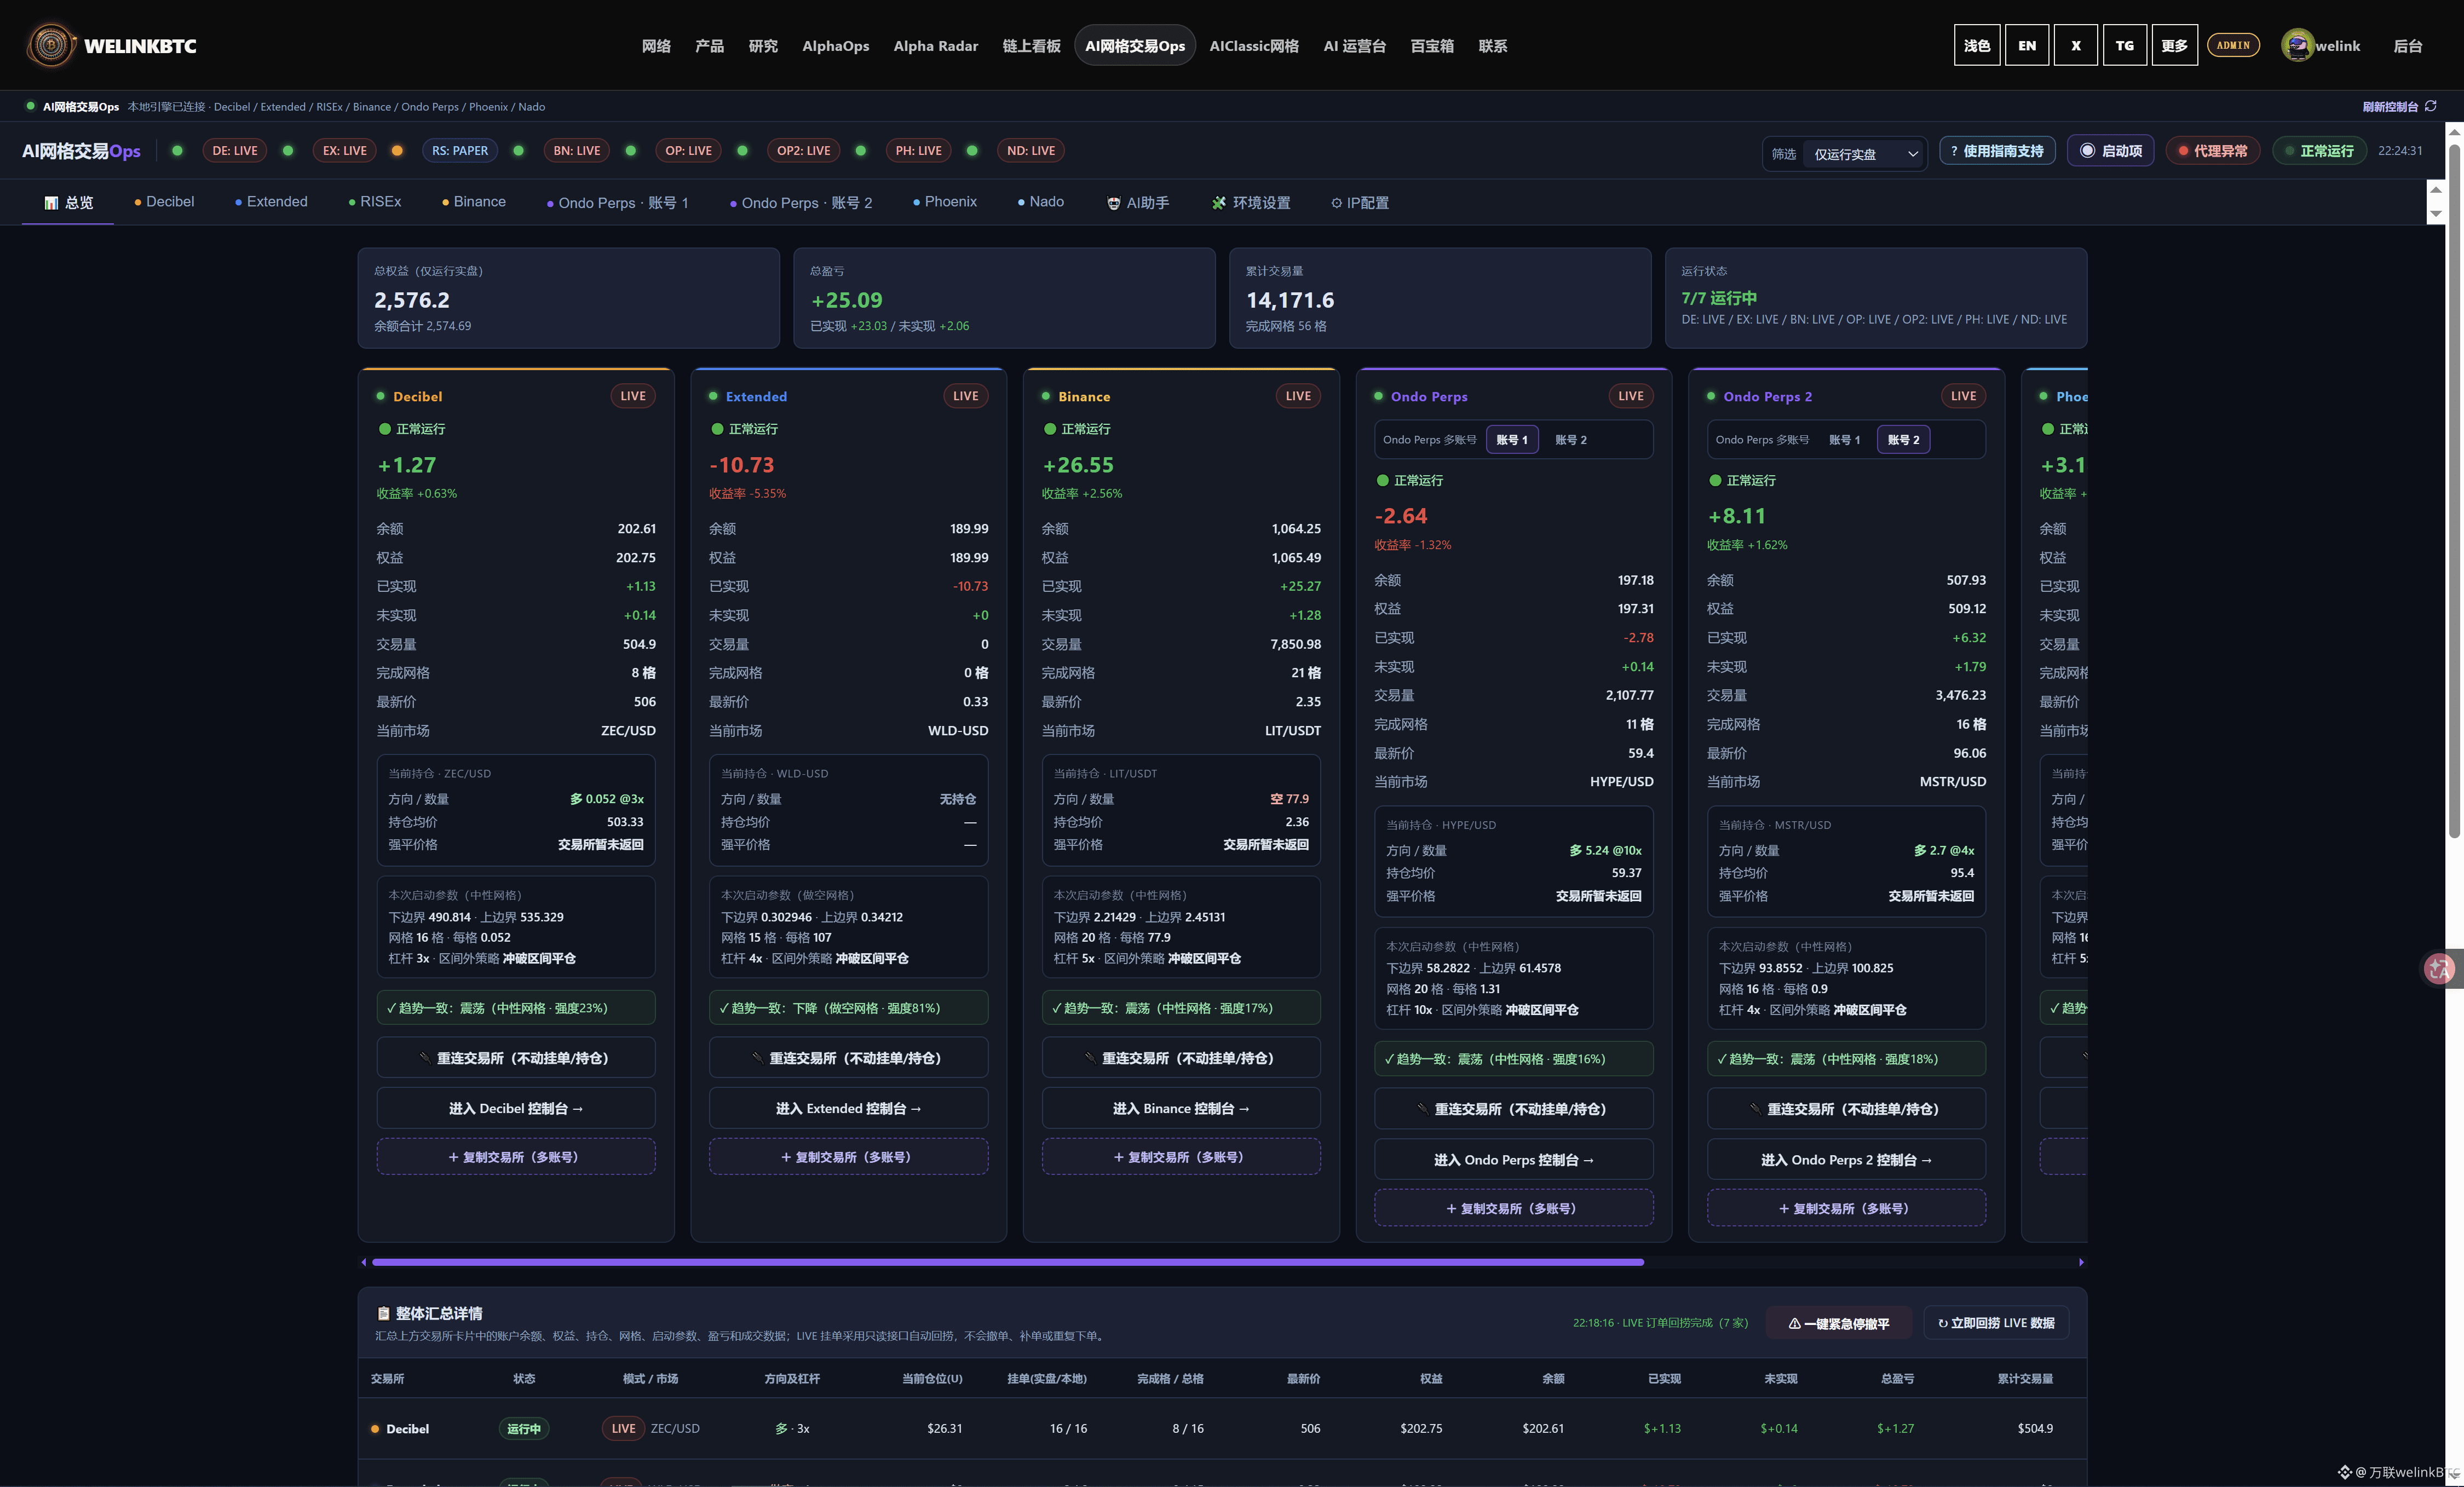Open the 百宝箱 navigation menu
2464x1487 pixels.
tap(1432, 46)
